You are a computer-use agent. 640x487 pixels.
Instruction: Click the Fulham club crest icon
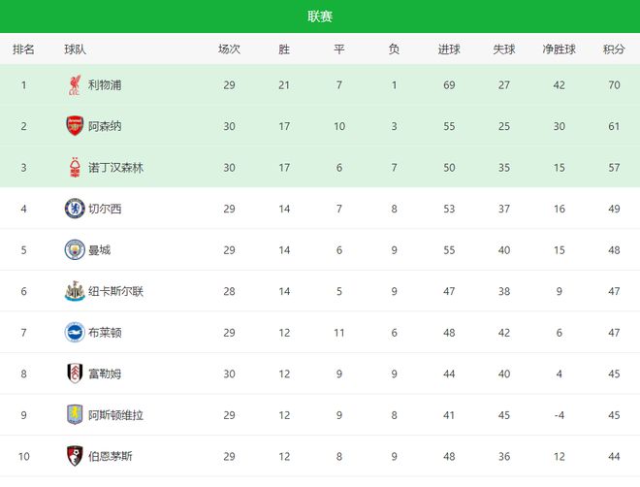coord(75,373)
